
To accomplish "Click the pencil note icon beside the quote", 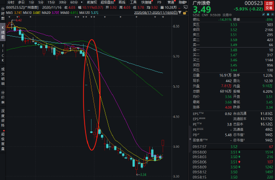I will point(264,15).
